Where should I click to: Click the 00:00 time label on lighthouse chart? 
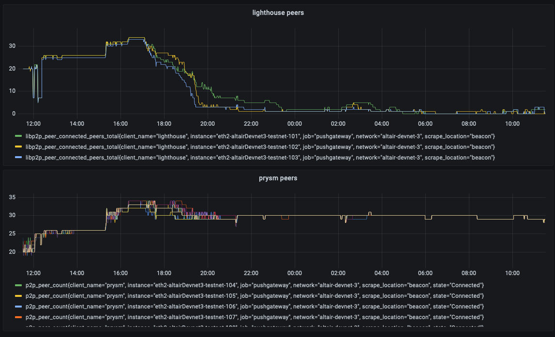294,124
